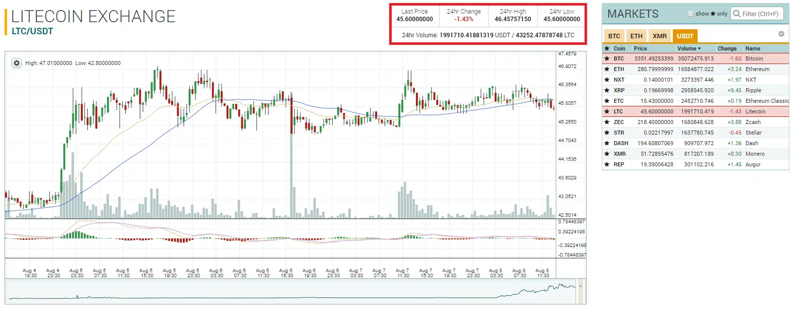793x309 pixels.
Task: Click 24hr Low value in header
Action: pyautogui.click(x=562, y=19)
